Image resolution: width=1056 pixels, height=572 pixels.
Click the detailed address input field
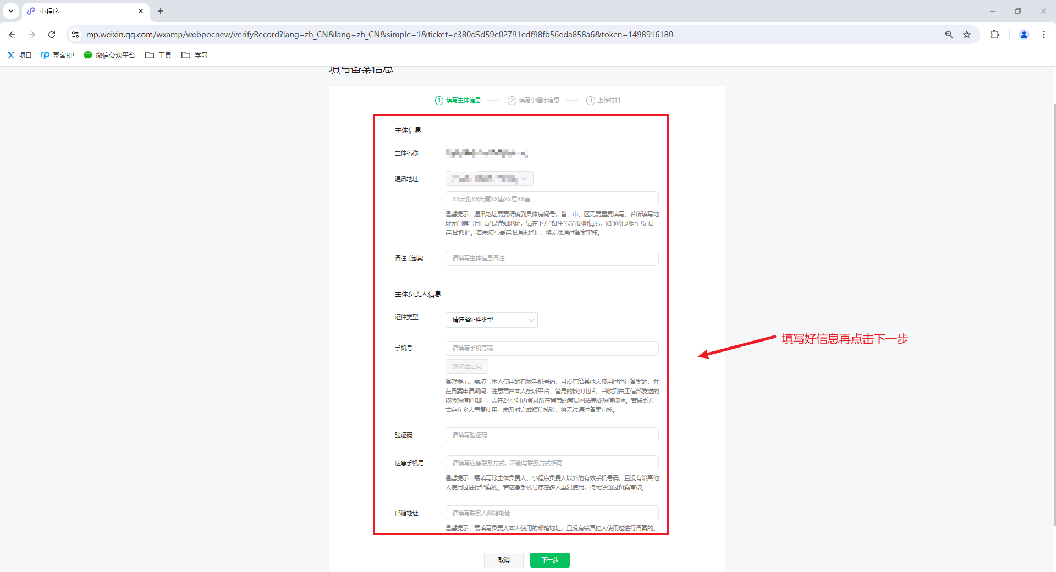coord(552,199)
